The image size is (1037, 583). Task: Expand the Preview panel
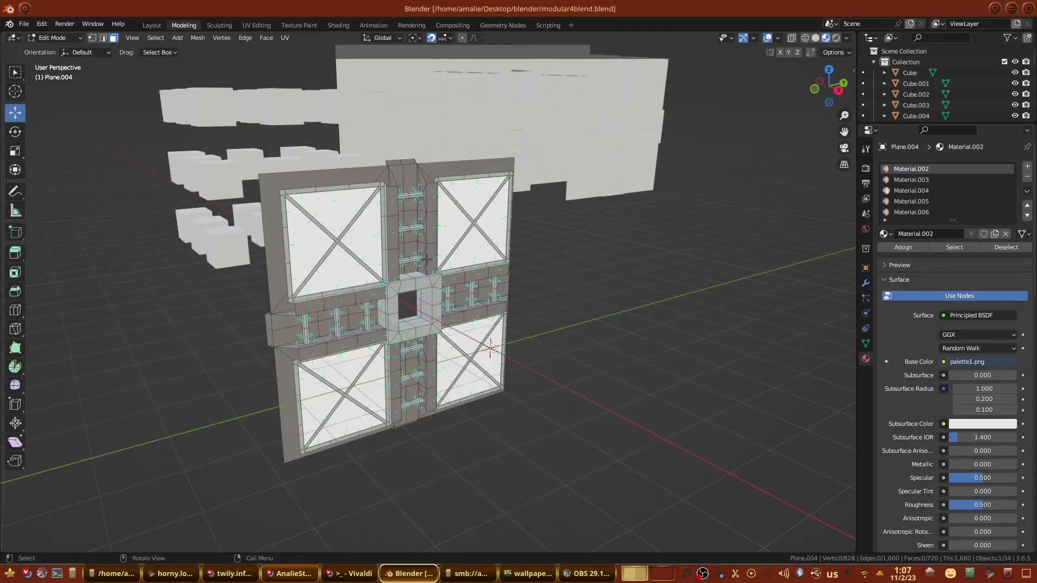pos(899,265)
